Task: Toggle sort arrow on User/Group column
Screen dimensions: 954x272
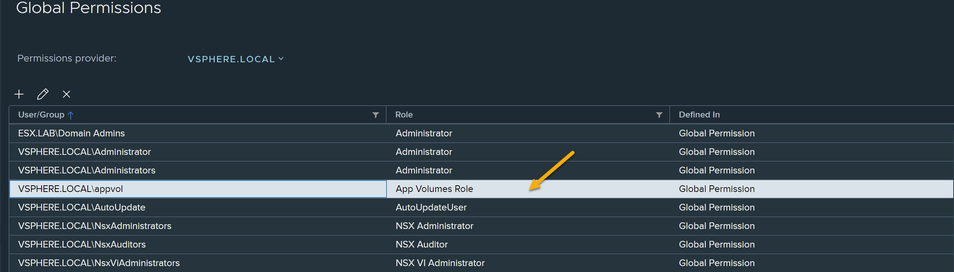Action: point(71,115)
